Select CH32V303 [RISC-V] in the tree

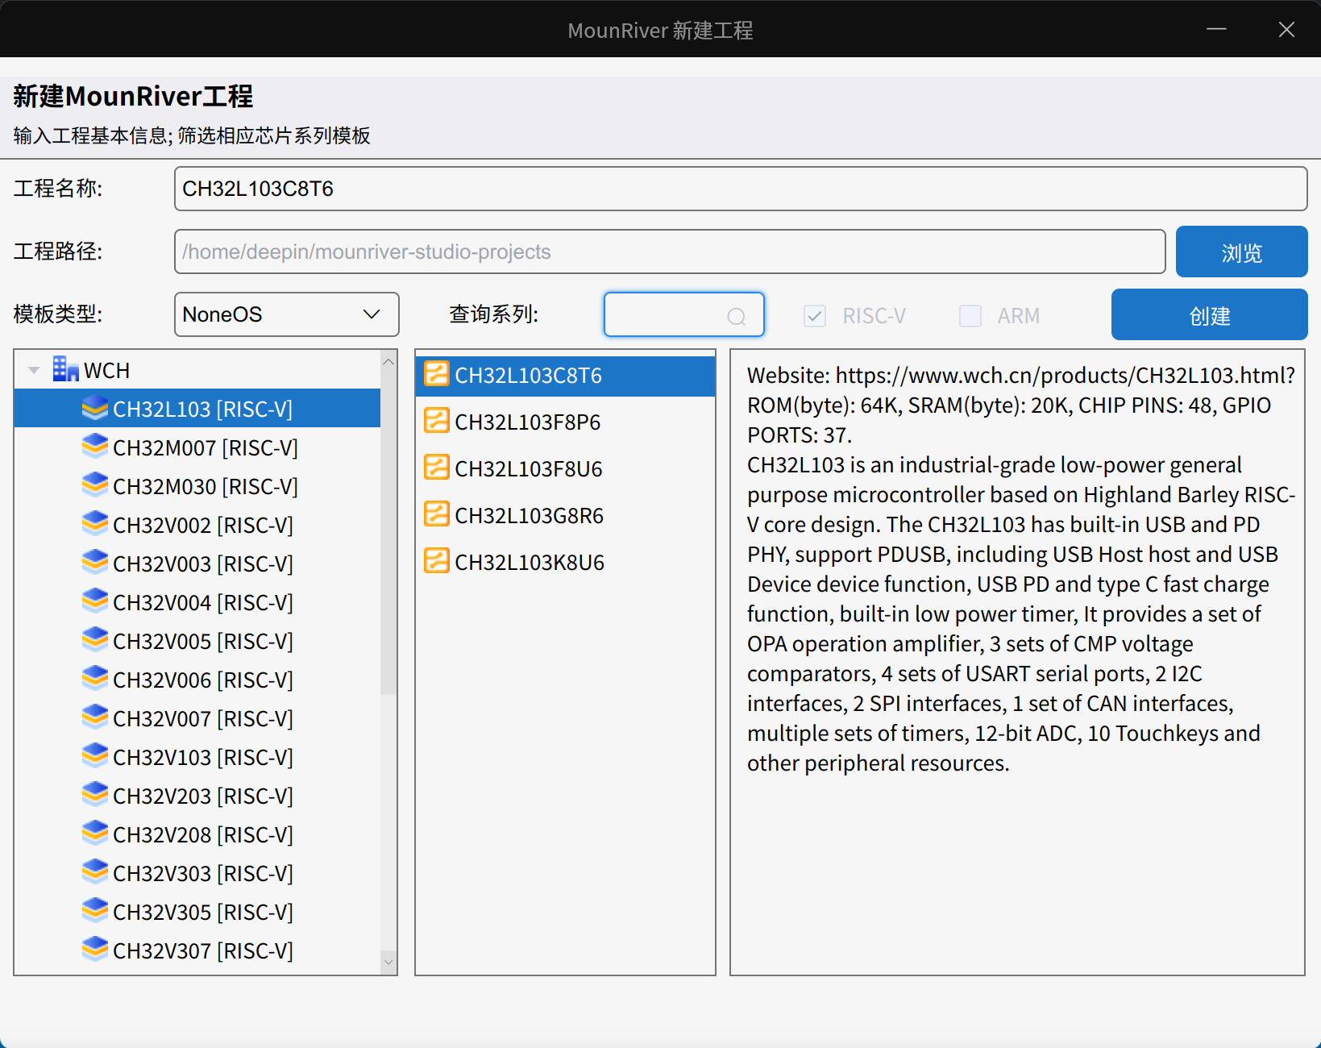point(197,872)
